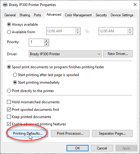Go to the Ports tab
This screenshot has height=154, width=140.
tap(37, 15)
